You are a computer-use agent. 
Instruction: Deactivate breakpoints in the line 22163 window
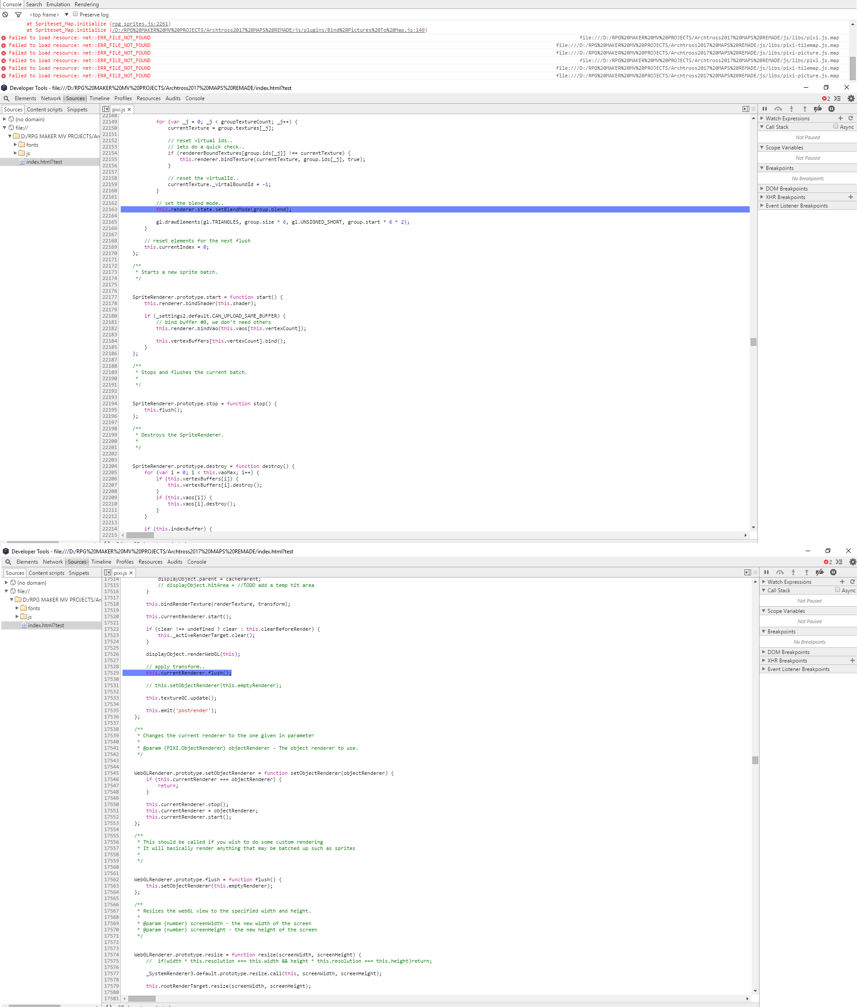point(818,109)
